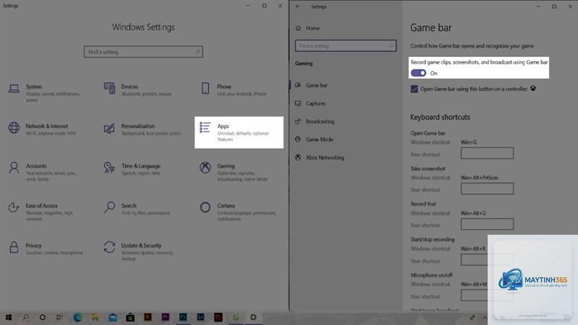Screen dimensions: 578x325
Task: Click Your shortcut field for Record that
Action: [487, 224]
